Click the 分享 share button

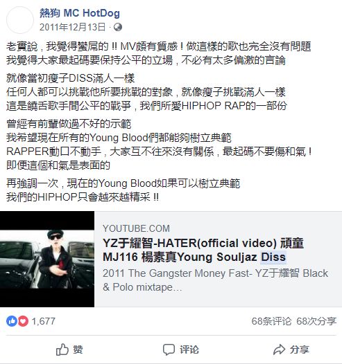pyautogui.click(x=291, y=349)
